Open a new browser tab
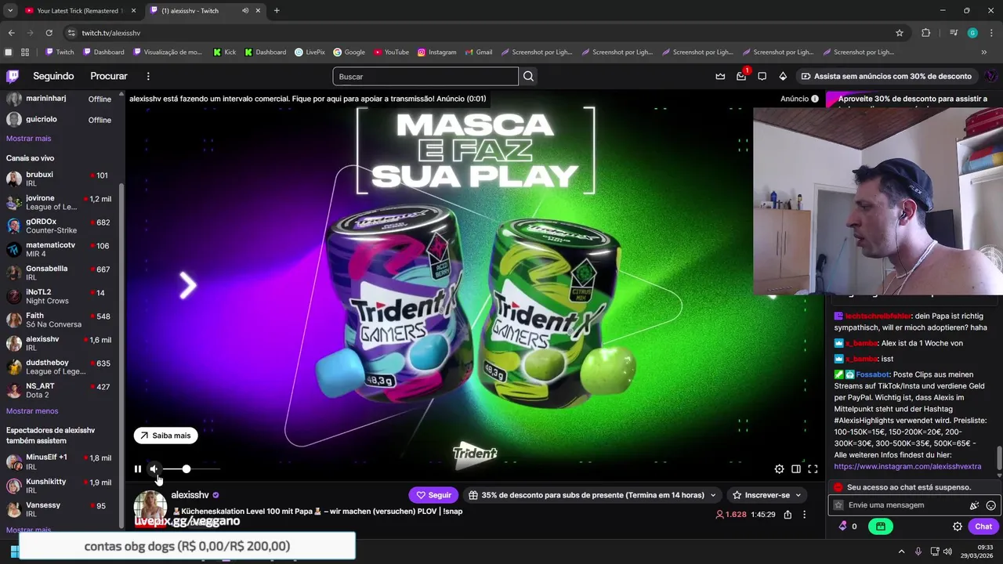1003x564 pixels. tap(277, 11)
